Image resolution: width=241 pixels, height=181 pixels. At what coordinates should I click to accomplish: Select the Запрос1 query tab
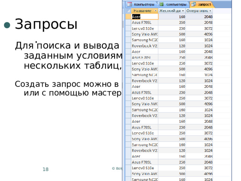pyautogui.click(x=202, y=5)
